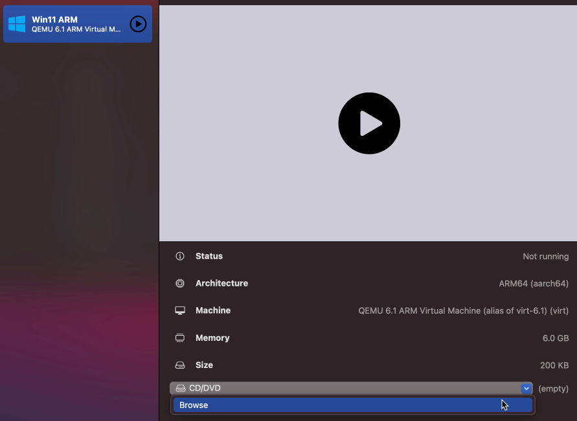Click the QEMU 6.1 ARM Virtual Machine value

point(463,311)
